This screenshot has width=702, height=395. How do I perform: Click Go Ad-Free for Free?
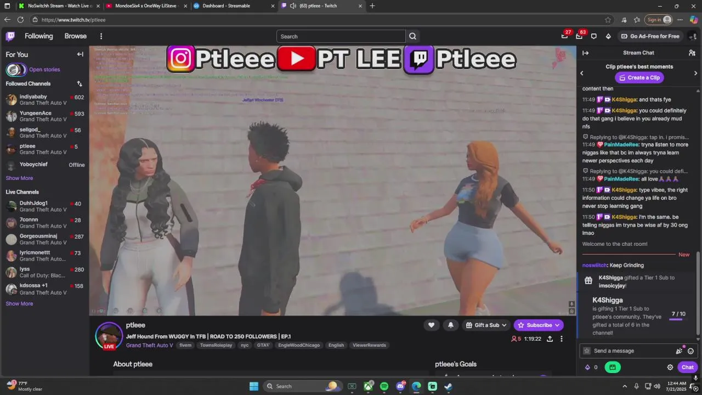650,36
